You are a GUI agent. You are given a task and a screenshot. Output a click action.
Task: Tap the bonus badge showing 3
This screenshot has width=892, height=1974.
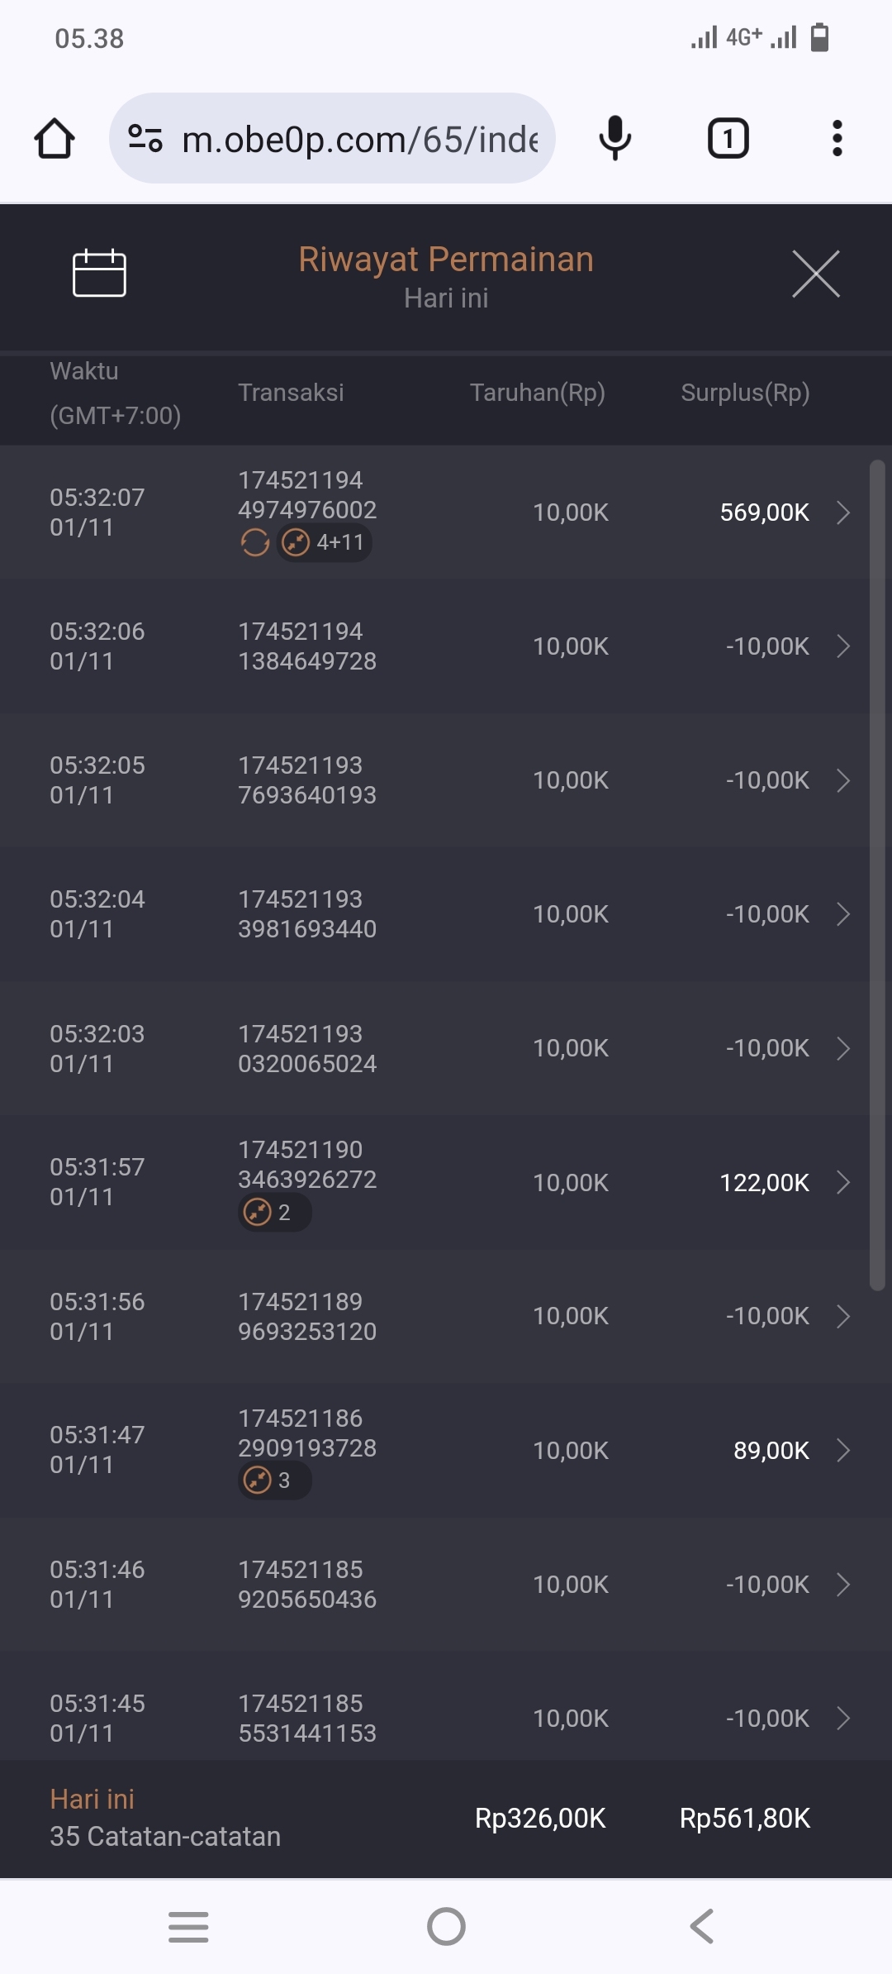pos(274,1480)
